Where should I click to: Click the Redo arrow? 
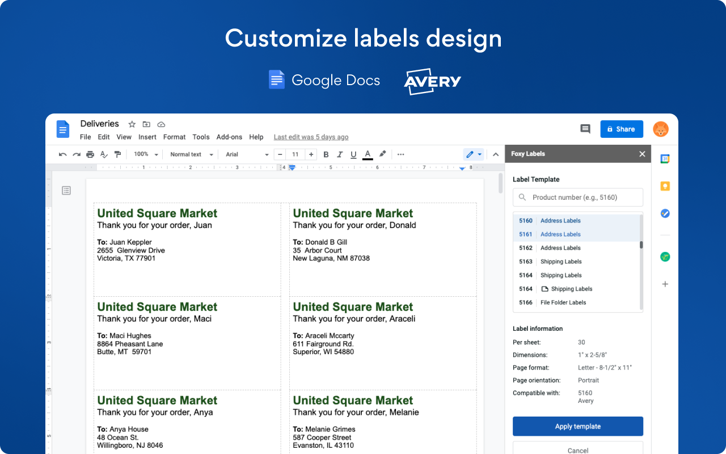tap(77, 154)
